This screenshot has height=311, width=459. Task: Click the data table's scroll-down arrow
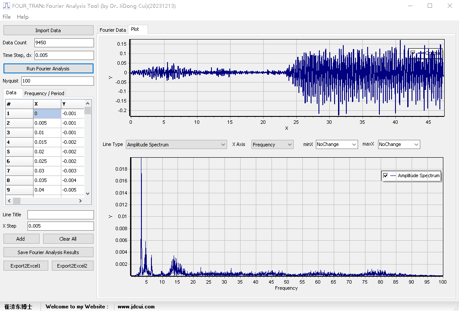pos(87,193)
